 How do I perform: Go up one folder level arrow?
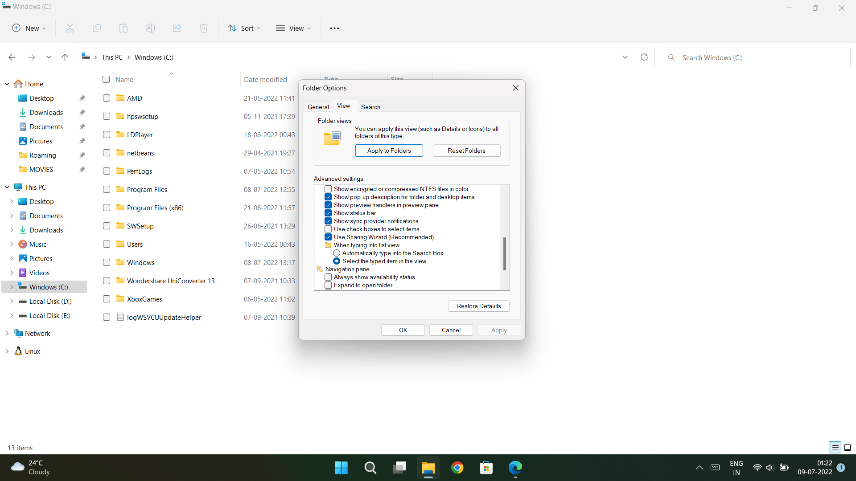pos(65,57)
